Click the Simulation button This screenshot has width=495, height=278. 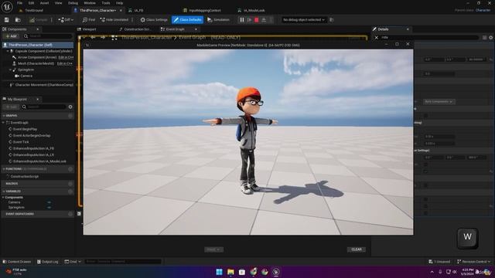tap(218, 20)
